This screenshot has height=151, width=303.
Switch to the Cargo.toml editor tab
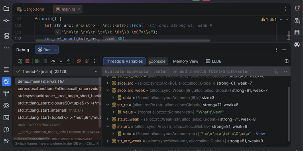coord(31,9)
